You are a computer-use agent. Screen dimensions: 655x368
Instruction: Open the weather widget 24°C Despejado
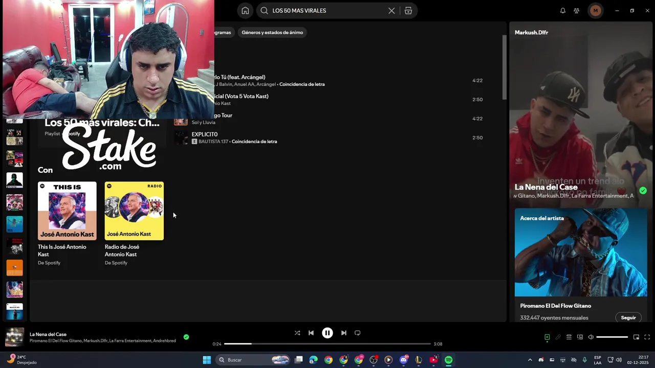[x=22, y=360]
